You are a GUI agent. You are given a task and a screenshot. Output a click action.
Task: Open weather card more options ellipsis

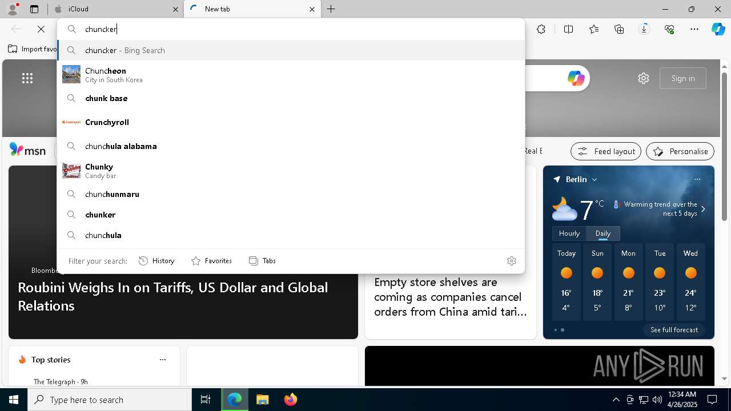click(697, 179)
